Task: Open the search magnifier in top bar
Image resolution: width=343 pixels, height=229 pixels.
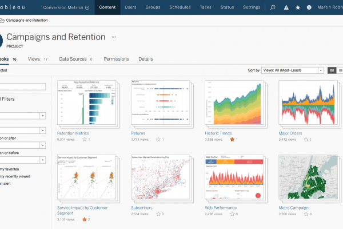Action: point(273,8)
